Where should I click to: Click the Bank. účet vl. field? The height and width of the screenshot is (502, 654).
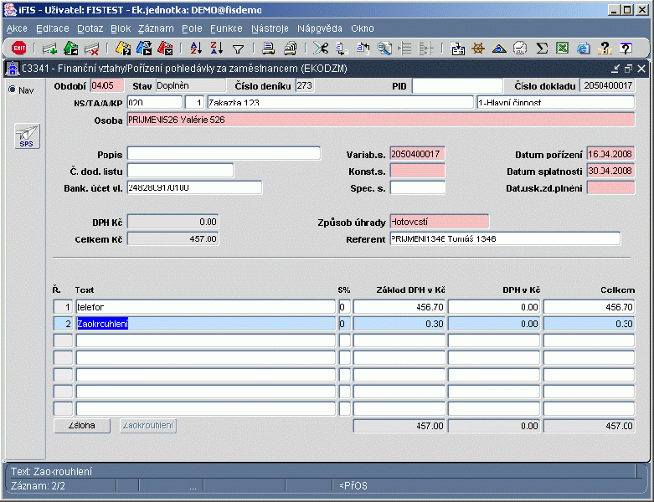(194, 187)
